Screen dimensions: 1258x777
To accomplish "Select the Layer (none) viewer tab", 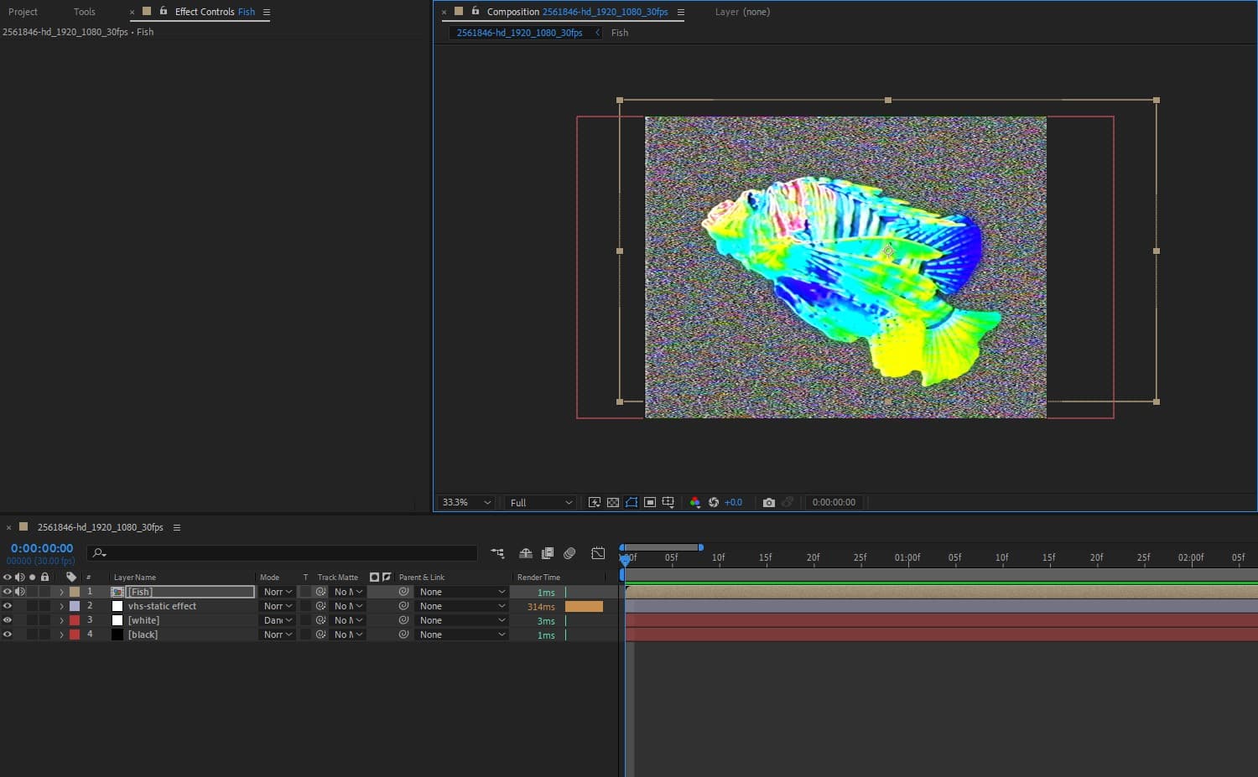I will point(742,12).
